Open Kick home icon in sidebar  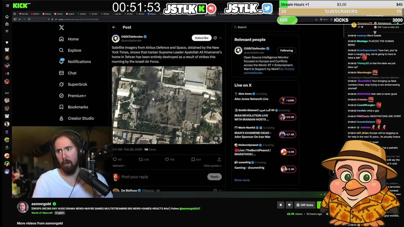[x=7, y=17]
